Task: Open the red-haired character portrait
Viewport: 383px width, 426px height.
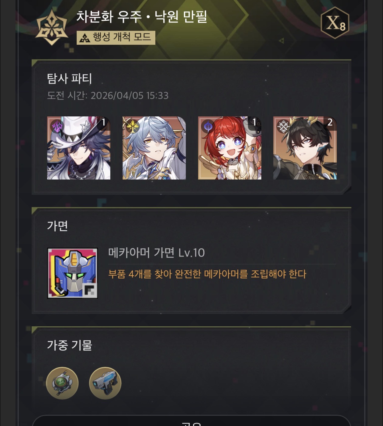Action: (x=229, y=148)
